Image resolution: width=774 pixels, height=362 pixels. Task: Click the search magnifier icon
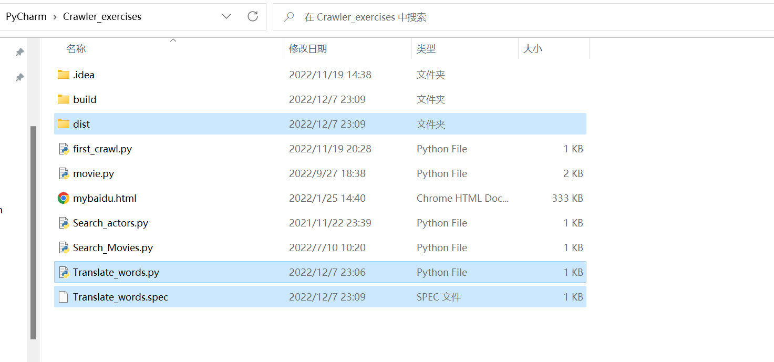289,17
